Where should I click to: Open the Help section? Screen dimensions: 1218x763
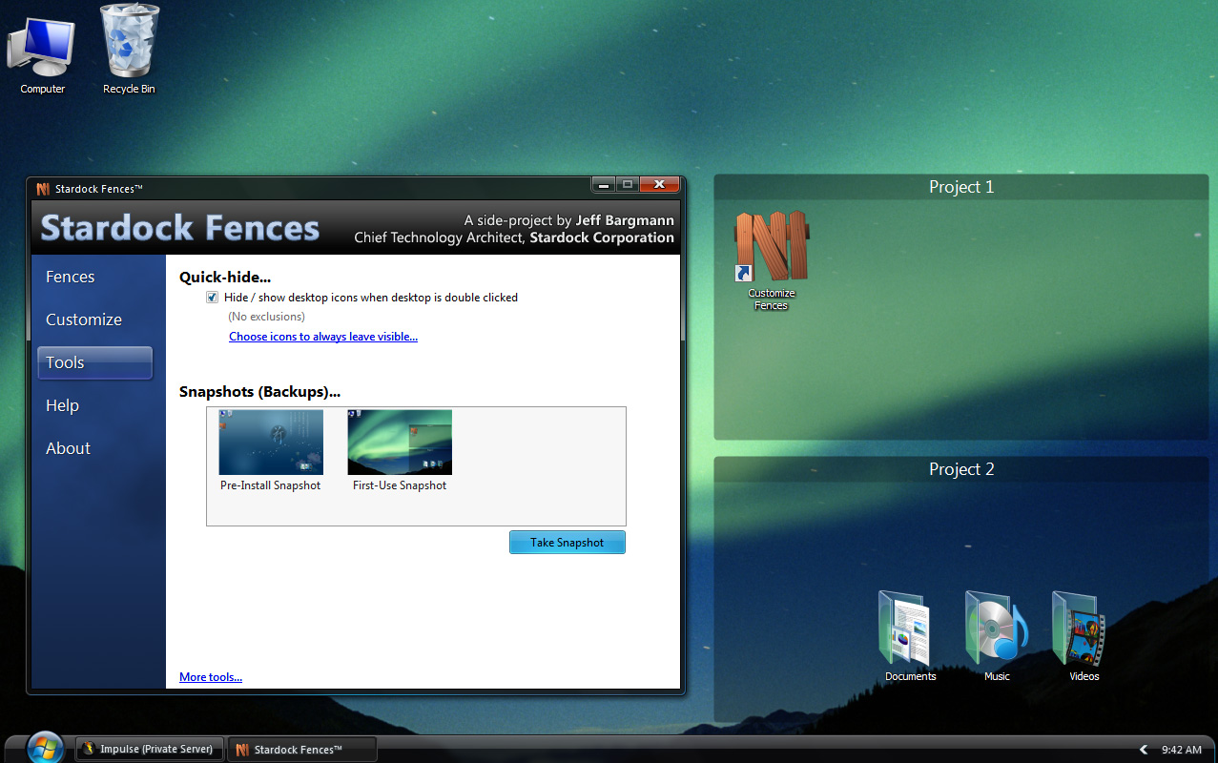point(63,405)
